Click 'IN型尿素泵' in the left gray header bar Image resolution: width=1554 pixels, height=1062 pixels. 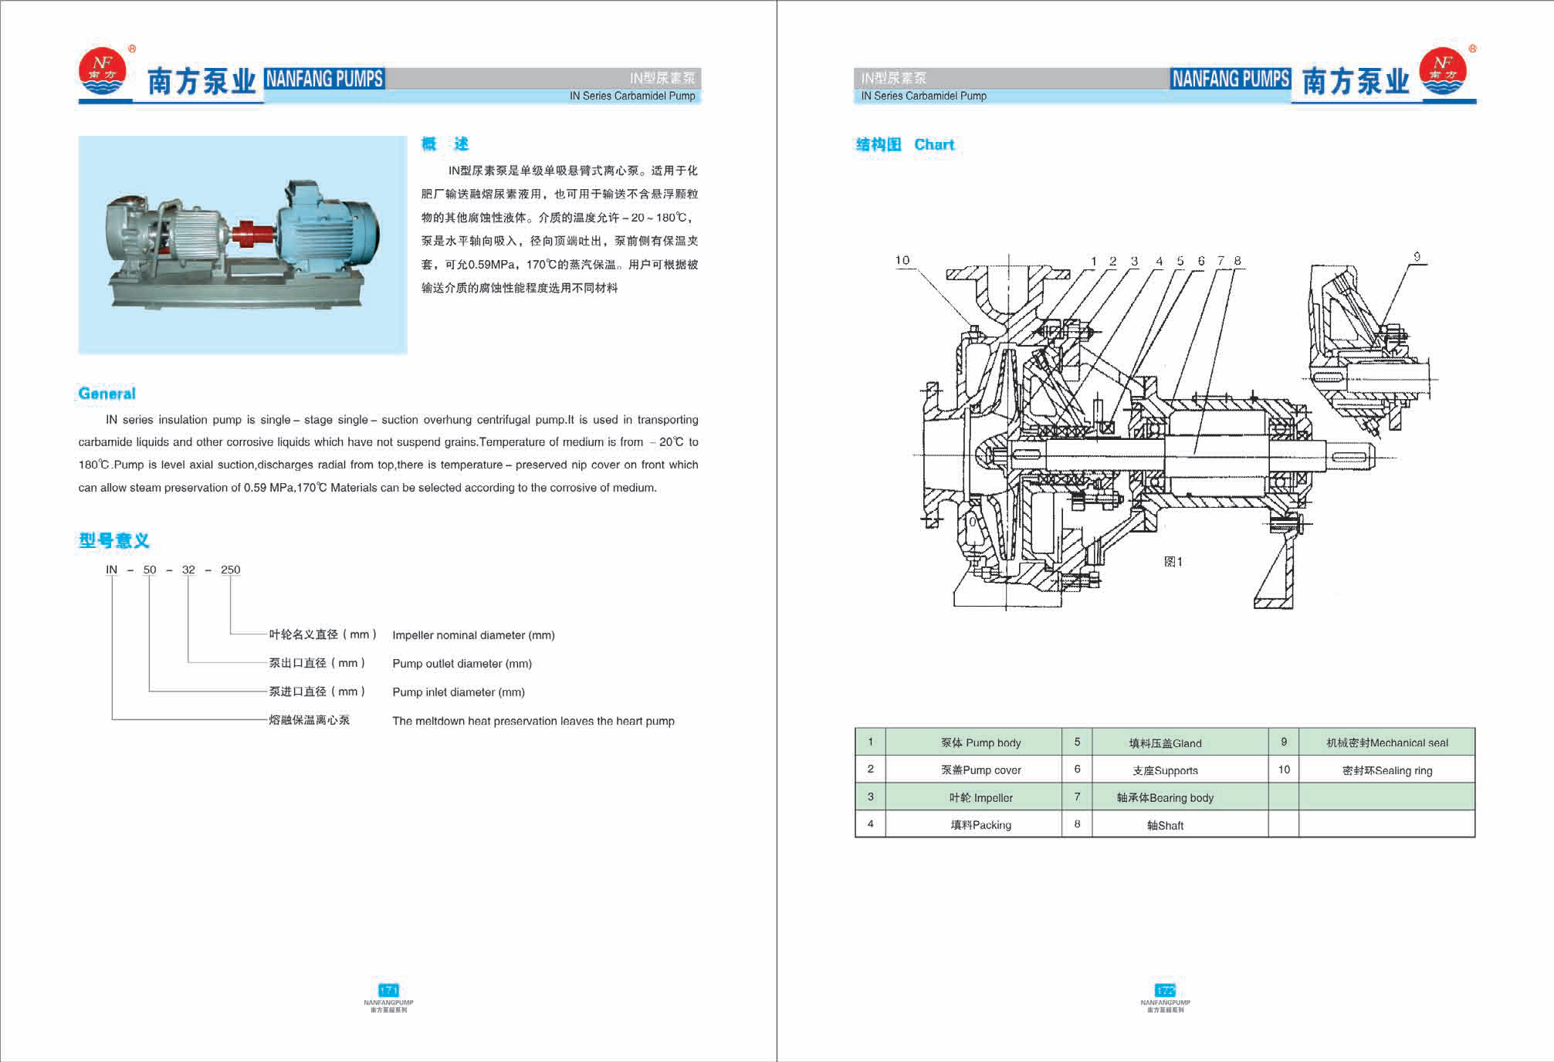662,78
